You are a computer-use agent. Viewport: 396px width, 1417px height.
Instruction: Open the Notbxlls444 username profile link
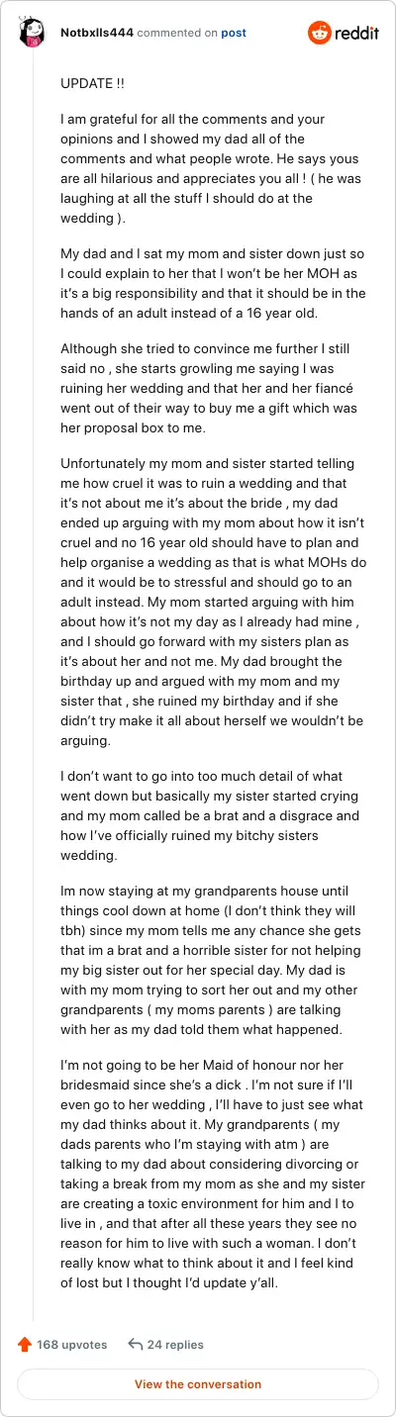(96, 33)
